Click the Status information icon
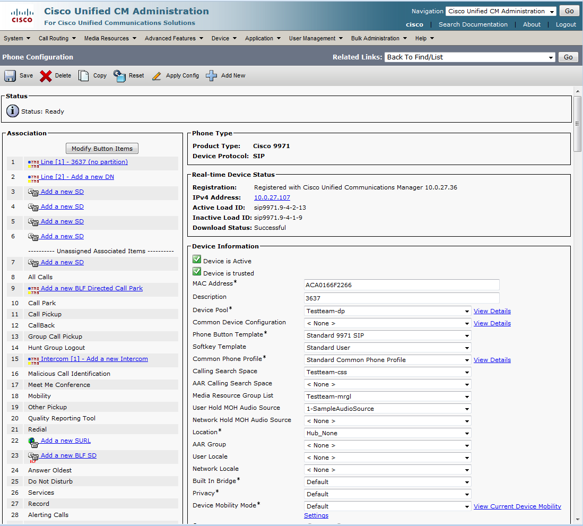Screen dimensions: 583x526 coord(13,111)
